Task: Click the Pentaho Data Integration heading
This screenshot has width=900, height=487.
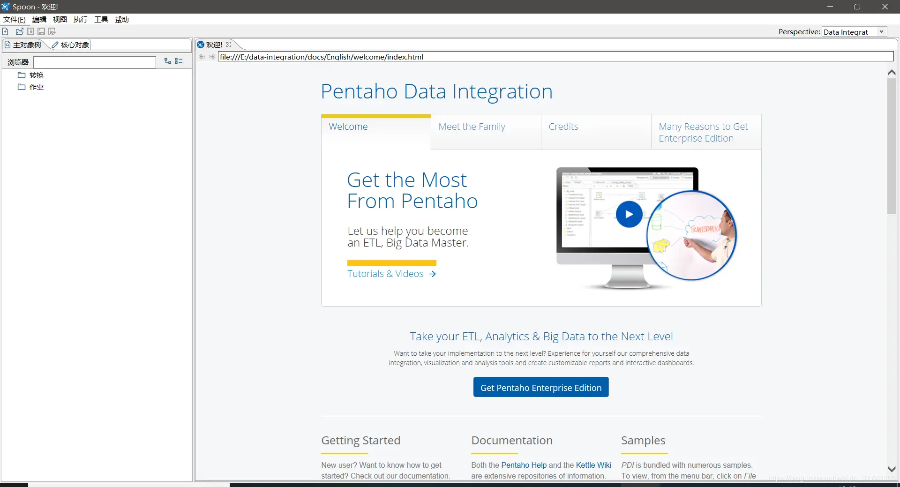Action: click(x=436, y=91)
